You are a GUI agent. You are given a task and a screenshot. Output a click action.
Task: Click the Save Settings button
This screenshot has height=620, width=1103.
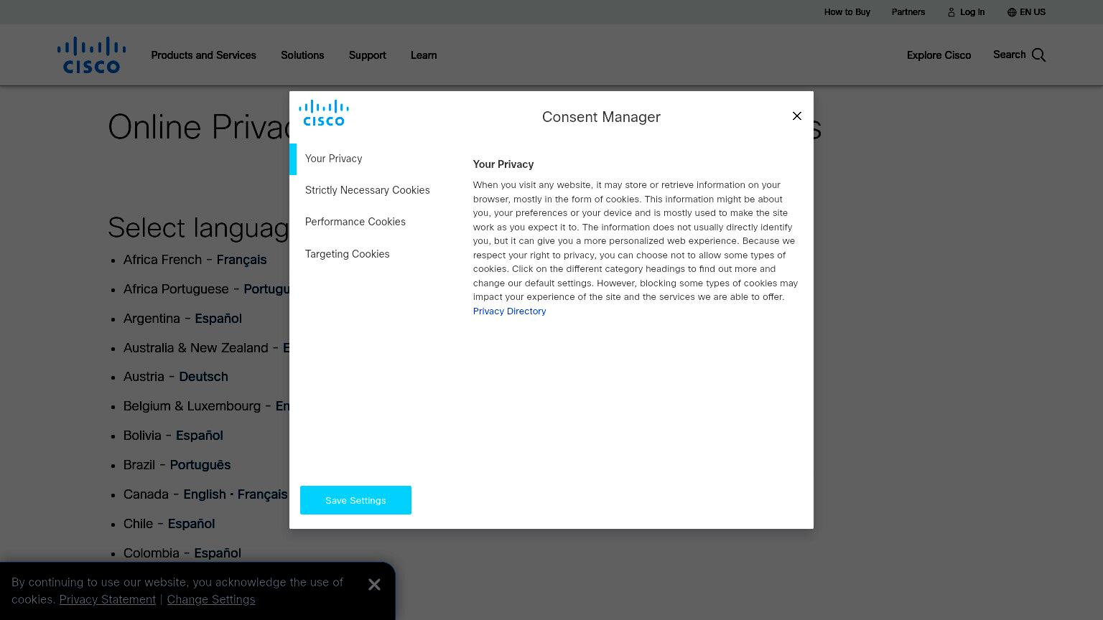355,500
